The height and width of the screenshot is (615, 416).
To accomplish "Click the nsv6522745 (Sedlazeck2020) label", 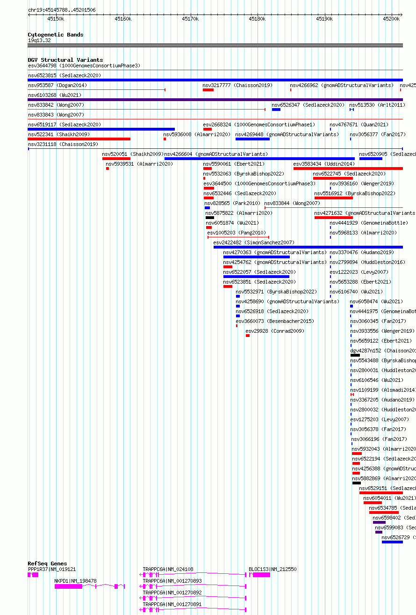I will [x=350, y=174].
